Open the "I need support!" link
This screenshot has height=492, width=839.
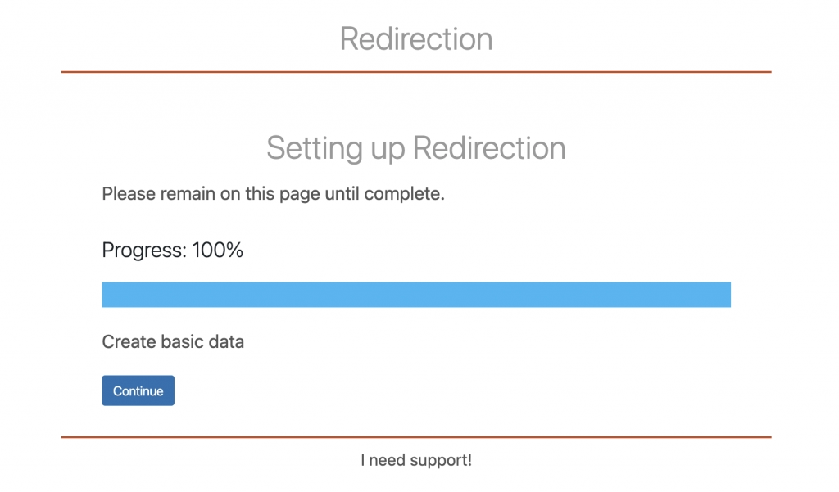pos(416,460)
